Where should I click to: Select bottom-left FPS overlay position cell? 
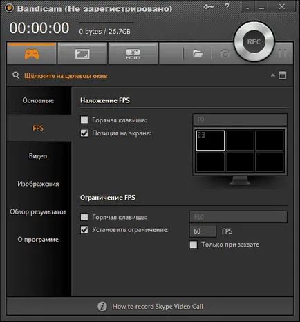click(210, 162)
